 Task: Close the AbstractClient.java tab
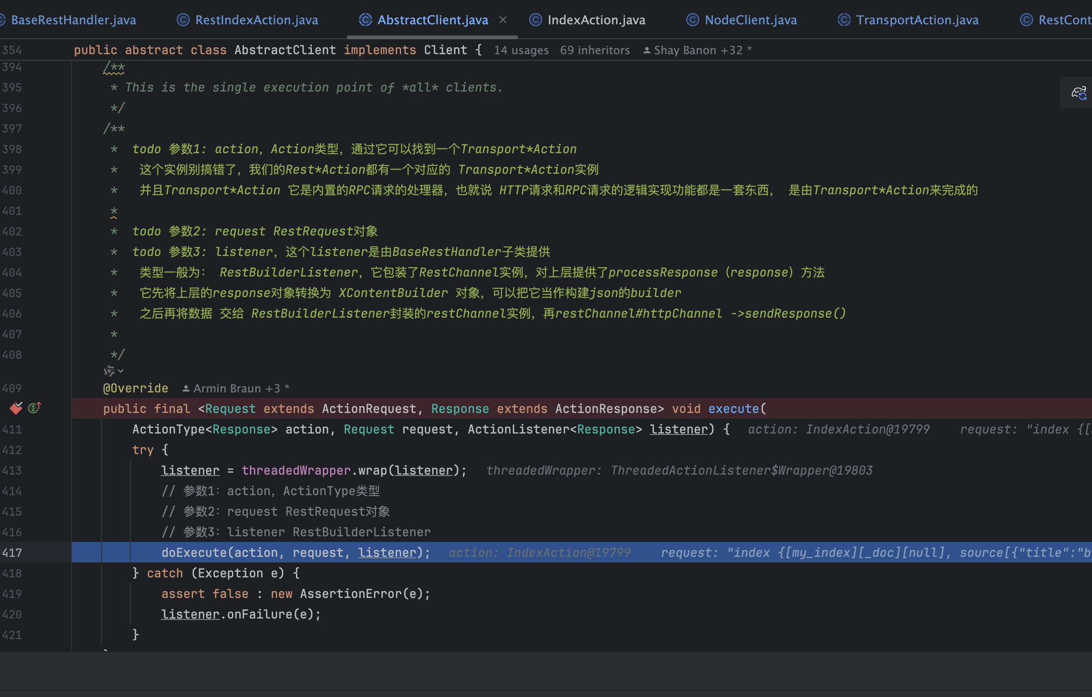pos(503,20)
